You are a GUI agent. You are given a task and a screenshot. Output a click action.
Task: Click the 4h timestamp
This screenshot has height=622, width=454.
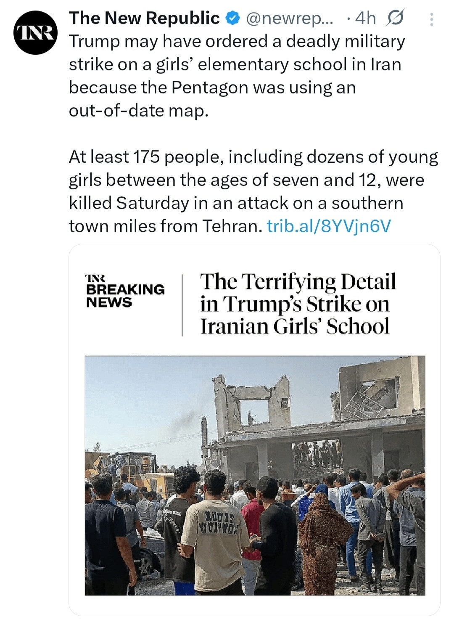click(365, 18)
